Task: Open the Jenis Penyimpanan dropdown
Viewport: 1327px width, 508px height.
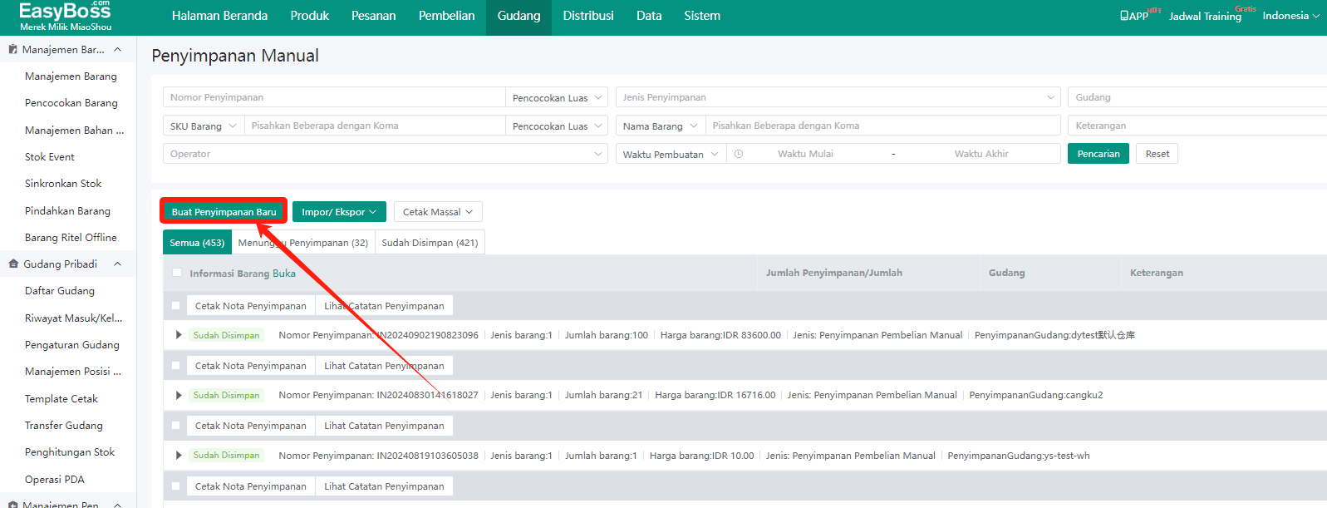Action: point(838,97)
